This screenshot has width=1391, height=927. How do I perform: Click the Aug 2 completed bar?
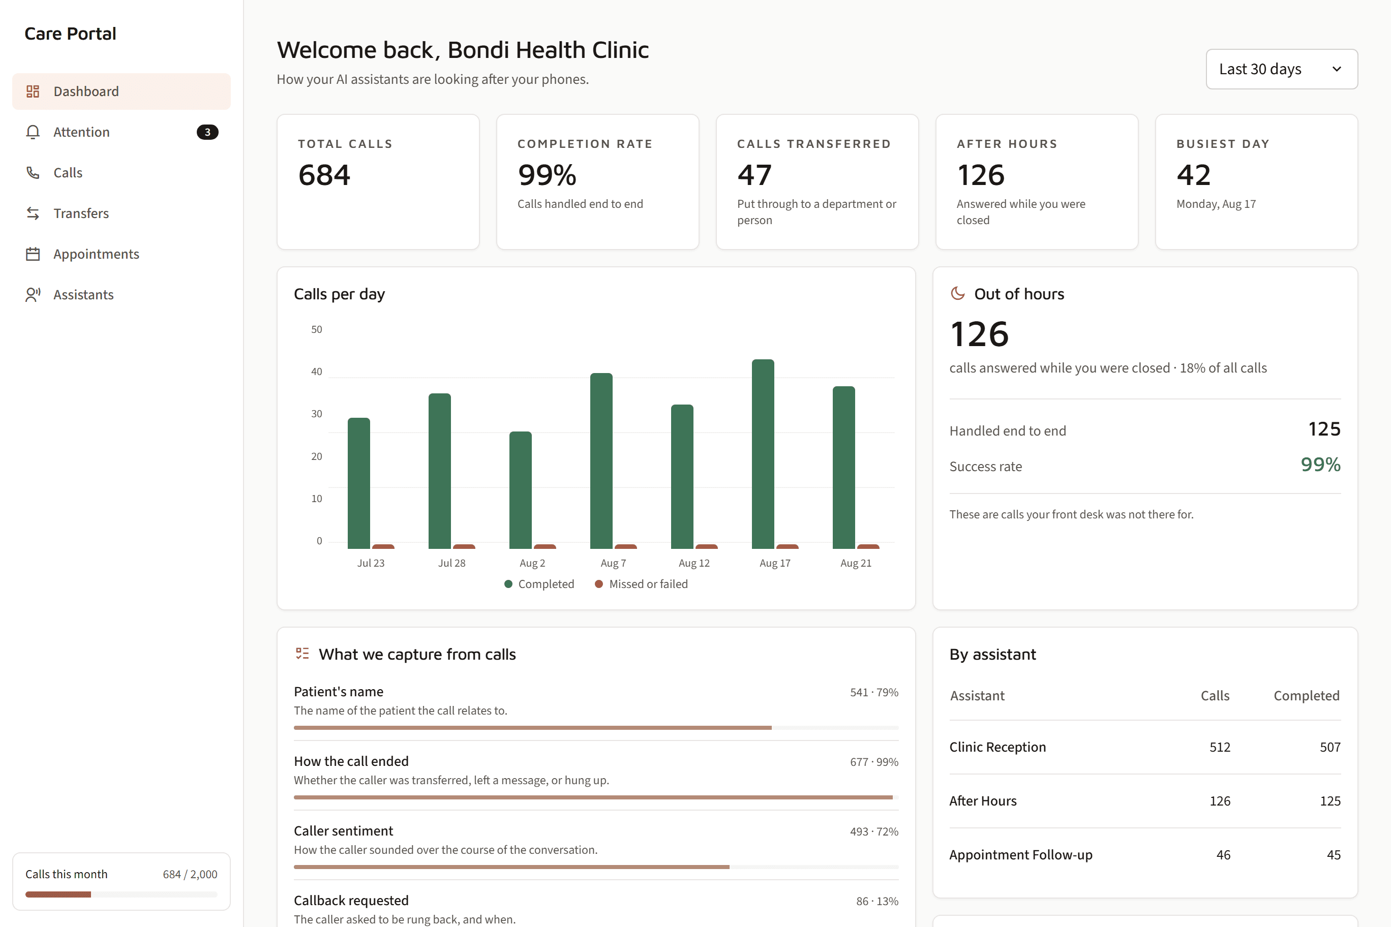click(521, 490)
